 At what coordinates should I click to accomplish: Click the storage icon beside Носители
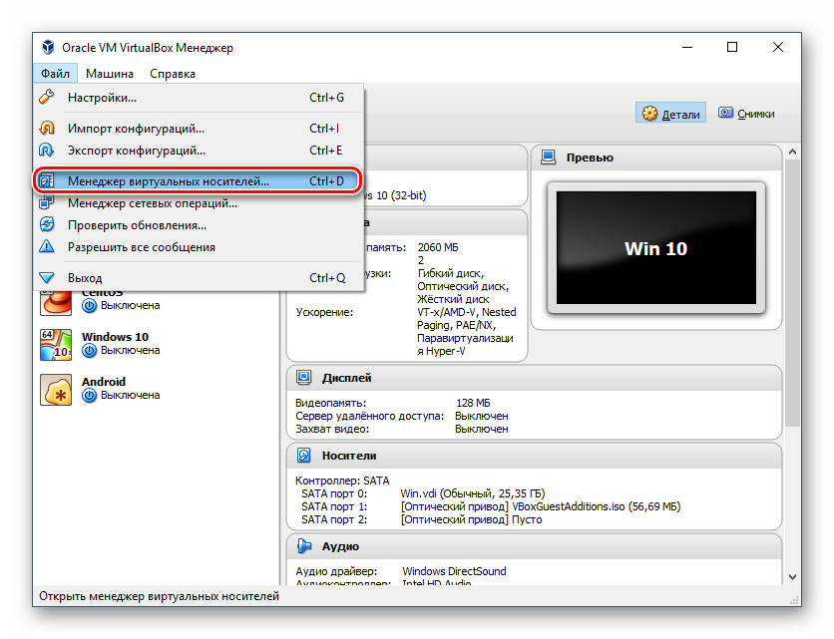303,455
